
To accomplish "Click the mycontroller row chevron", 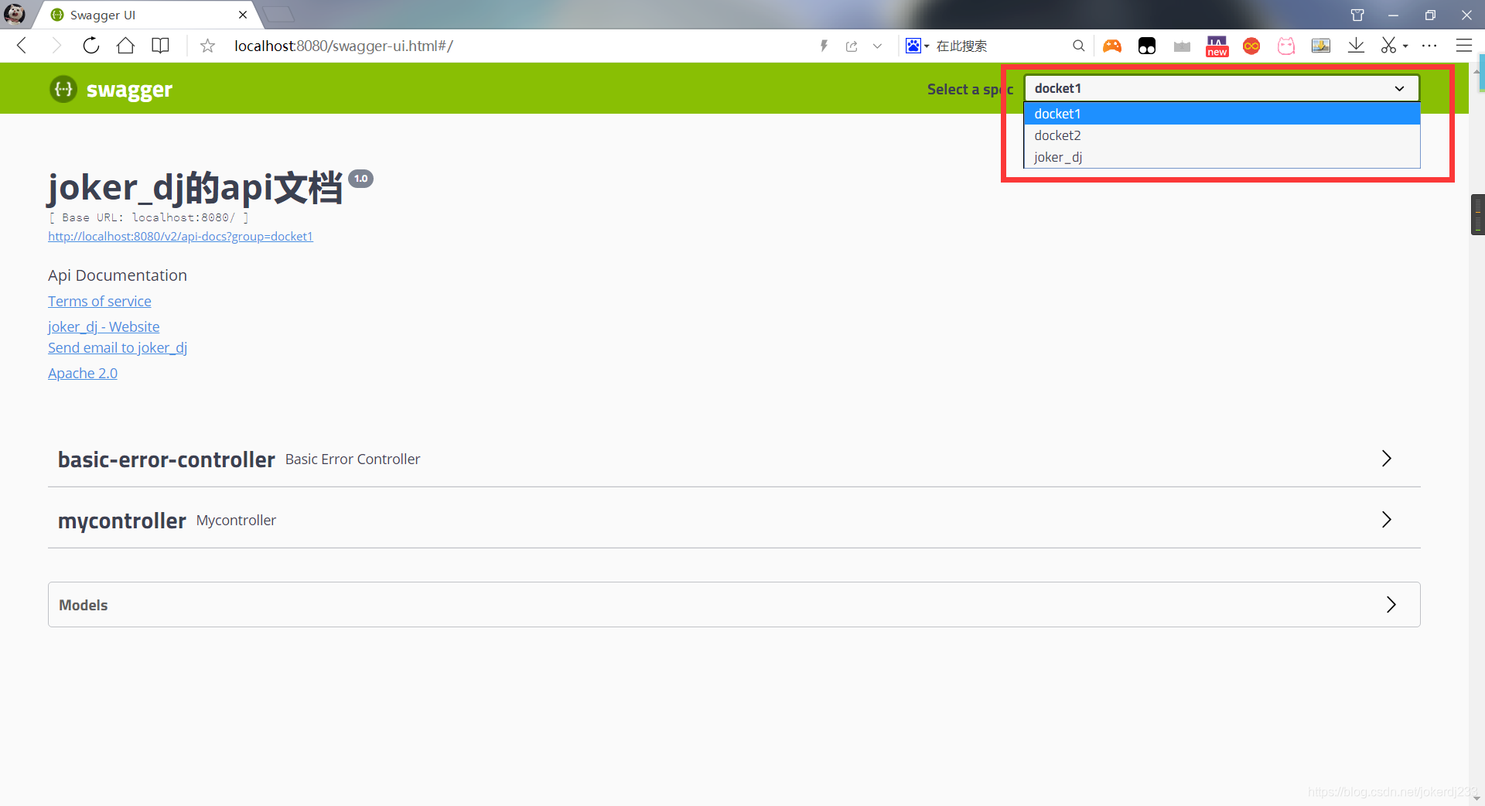I will 1386,520.
